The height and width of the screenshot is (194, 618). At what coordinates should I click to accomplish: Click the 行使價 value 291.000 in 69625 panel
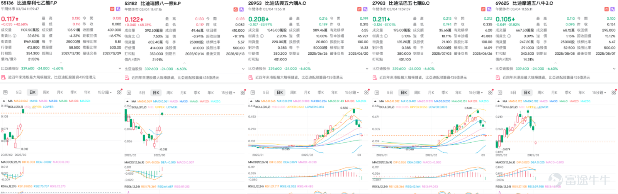point(528,47)
